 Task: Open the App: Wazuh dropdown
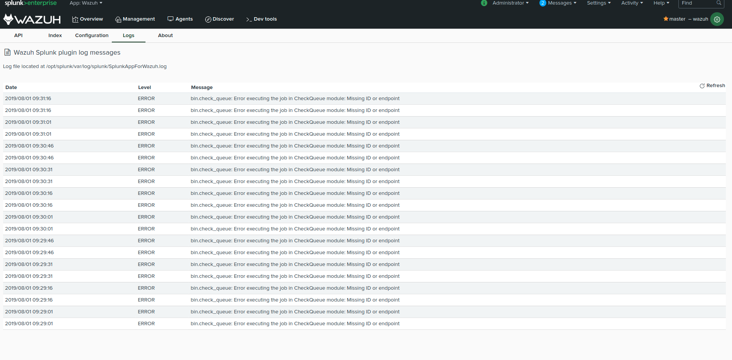[x=86, y=3]
